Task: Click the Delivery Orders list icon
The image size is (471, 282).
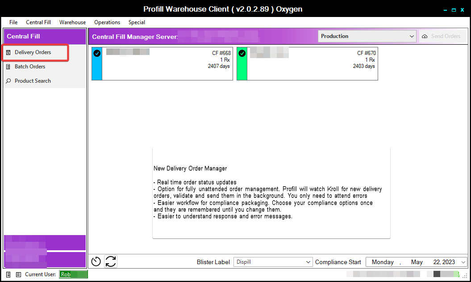Action: coord(8,52)
